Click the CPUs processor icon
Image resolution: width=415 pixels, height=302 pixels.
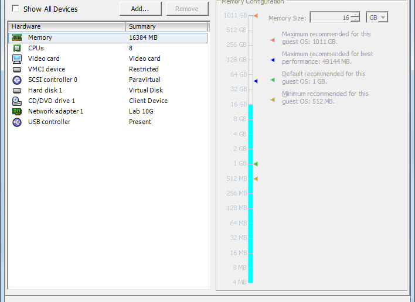[17, 48]
